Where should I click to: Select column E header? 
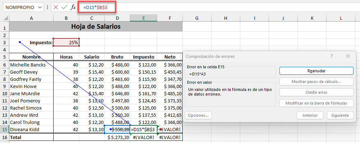(x=143, y=18)
